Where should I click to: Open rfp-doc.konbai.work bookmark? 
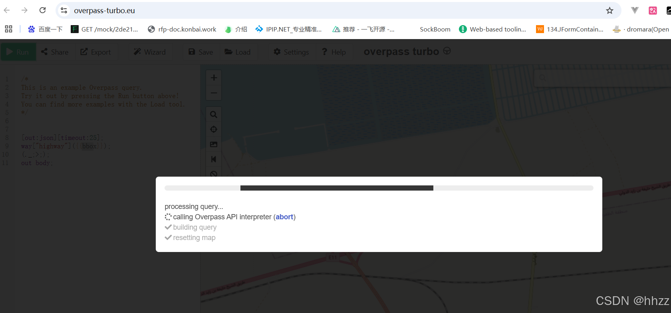coord(182,29)
